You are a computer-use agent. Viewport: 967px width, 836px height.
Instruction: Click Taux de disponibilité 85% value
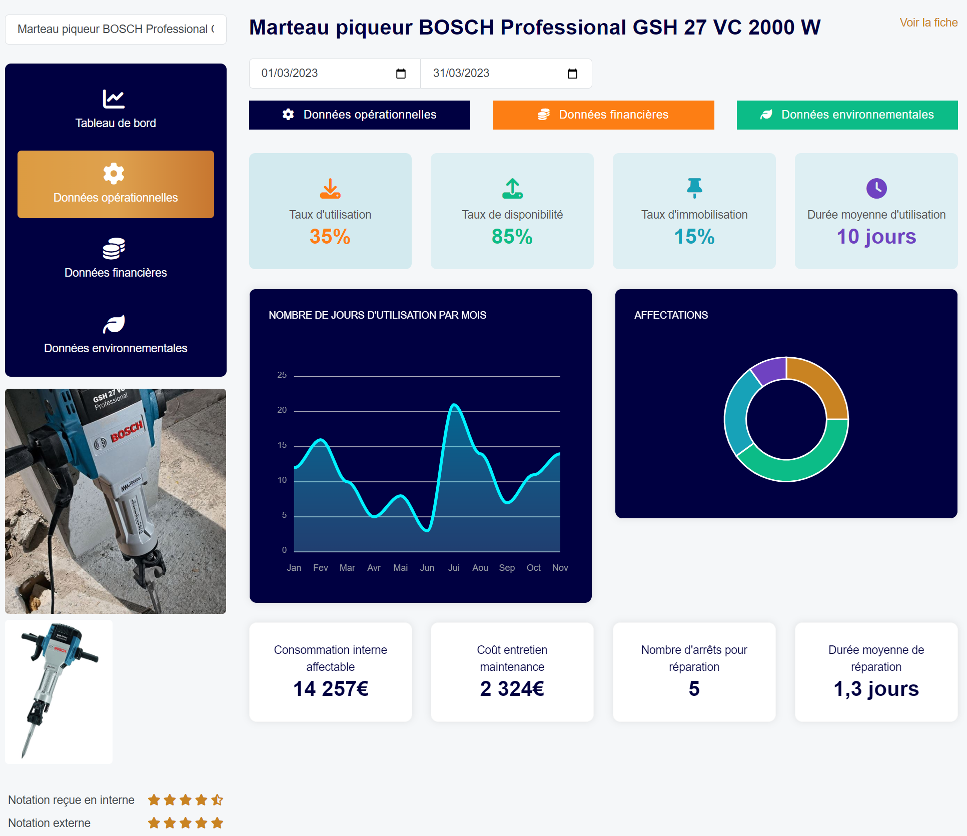tap(512, 237)
